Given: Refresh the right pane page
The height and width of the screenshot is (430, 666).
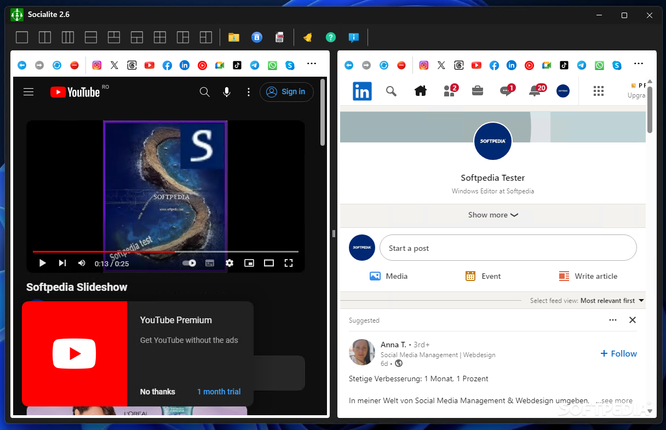Looking at the screenshot, I should click(384, 65).
